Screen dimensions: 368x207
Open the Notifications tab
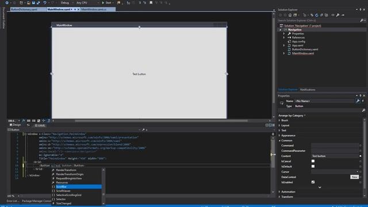[308, 90]
